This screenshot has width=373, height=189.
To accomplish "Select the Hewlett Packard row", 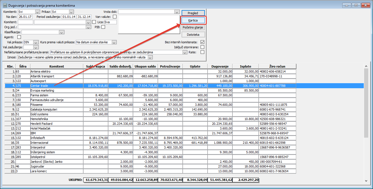I will pyautogui.click(x=151, y=124).
